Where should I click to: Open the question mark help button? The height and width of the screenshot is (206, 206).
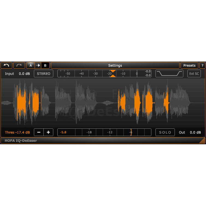click(202, 65)
